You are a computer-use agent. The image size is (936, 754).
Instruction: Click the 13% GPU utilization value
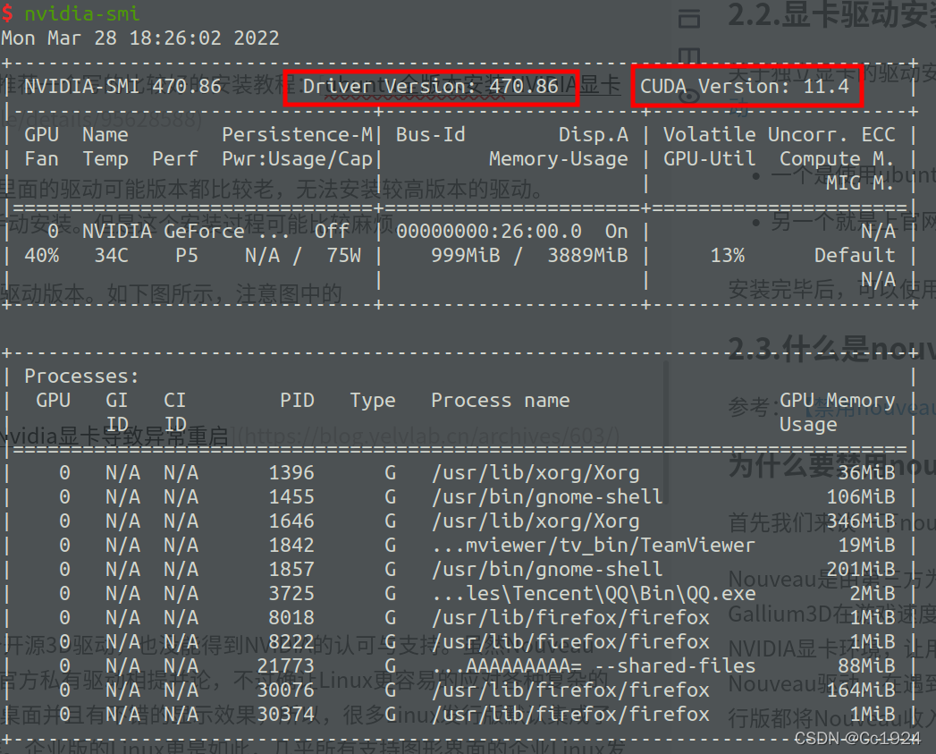(x=727, y=256)
